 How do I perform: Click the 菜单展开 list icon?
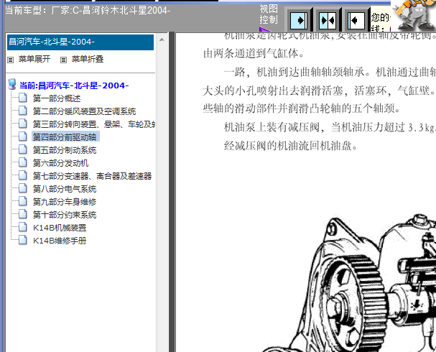click(x=10, y=60)
